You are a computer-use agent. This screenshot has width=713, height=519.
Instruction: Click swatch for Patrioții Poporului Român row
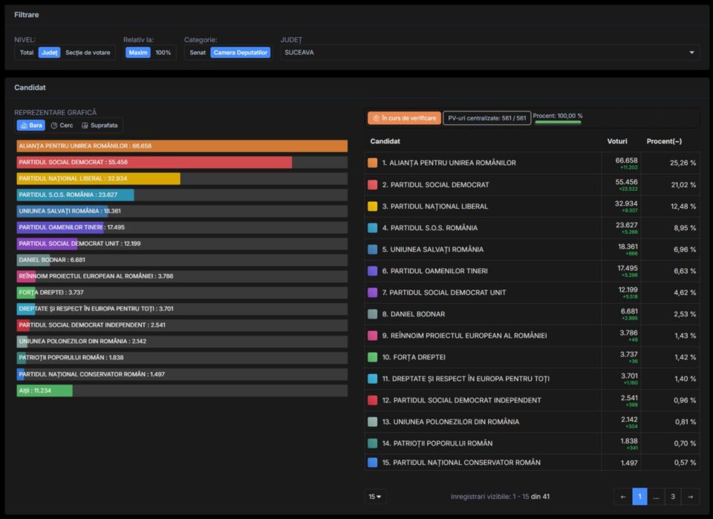click(x=372, y=443)
